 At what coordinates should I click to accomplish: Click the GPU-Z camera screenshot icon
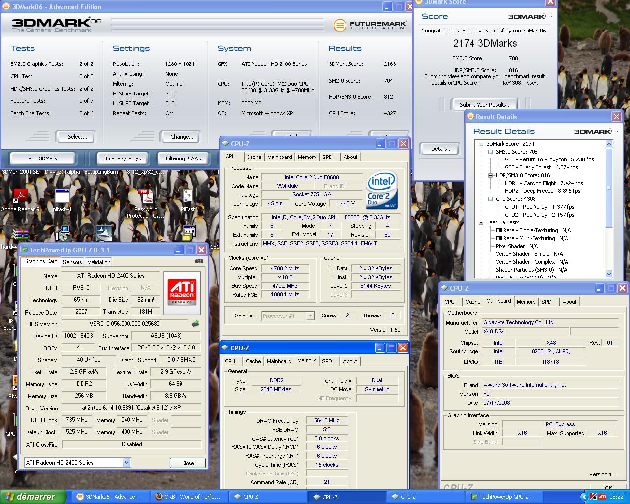coord(199,261)
